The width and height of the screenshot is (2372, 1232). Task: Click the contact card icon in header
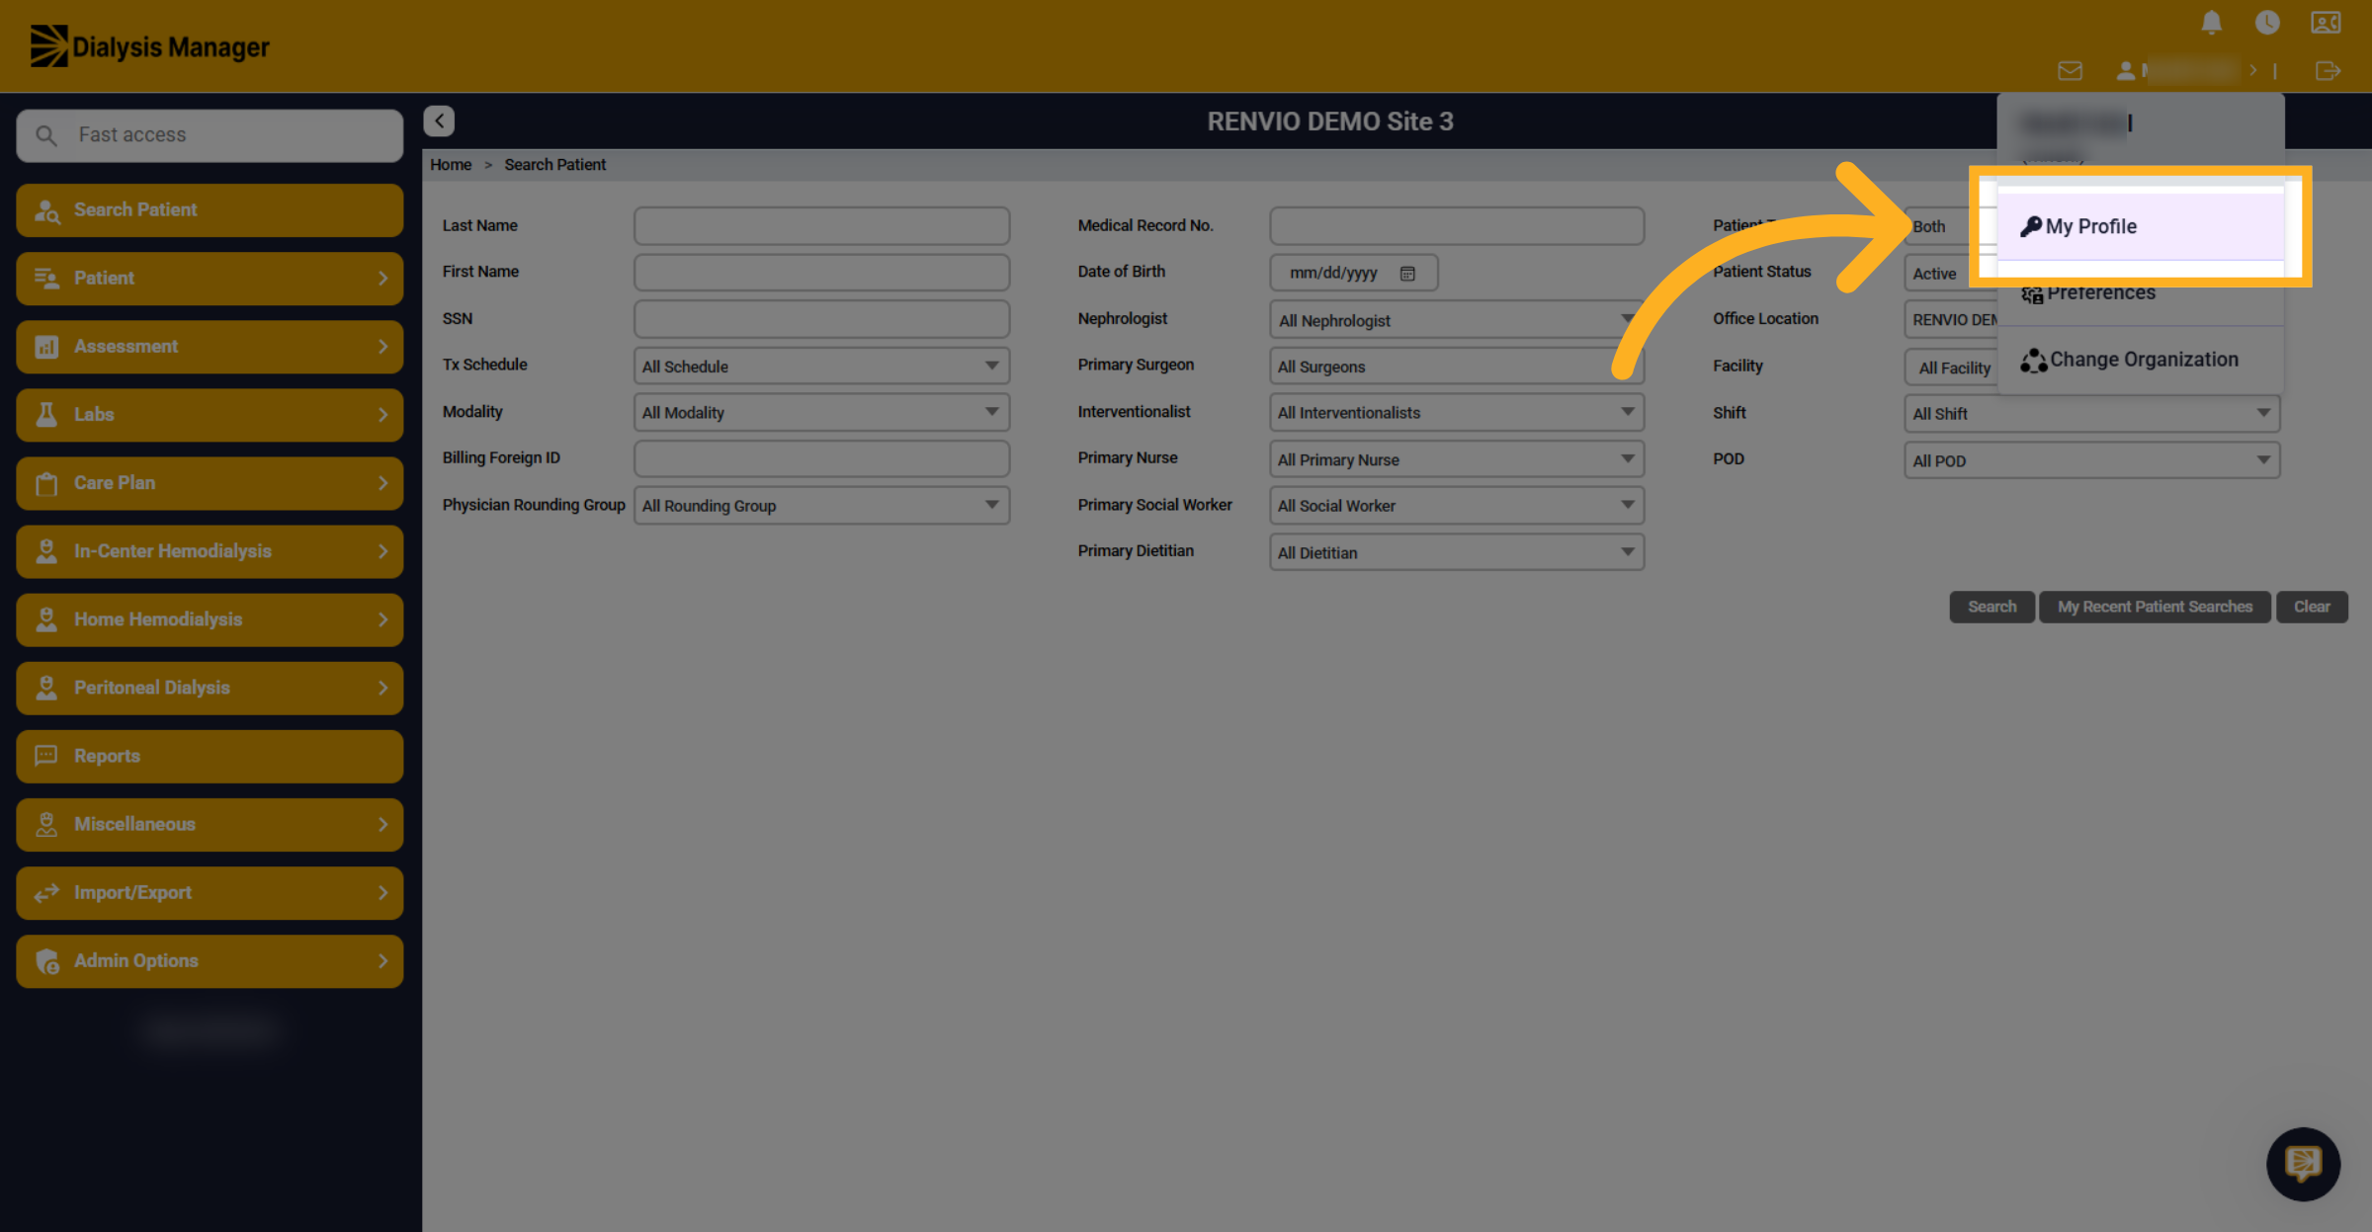tap(2325, 23)
